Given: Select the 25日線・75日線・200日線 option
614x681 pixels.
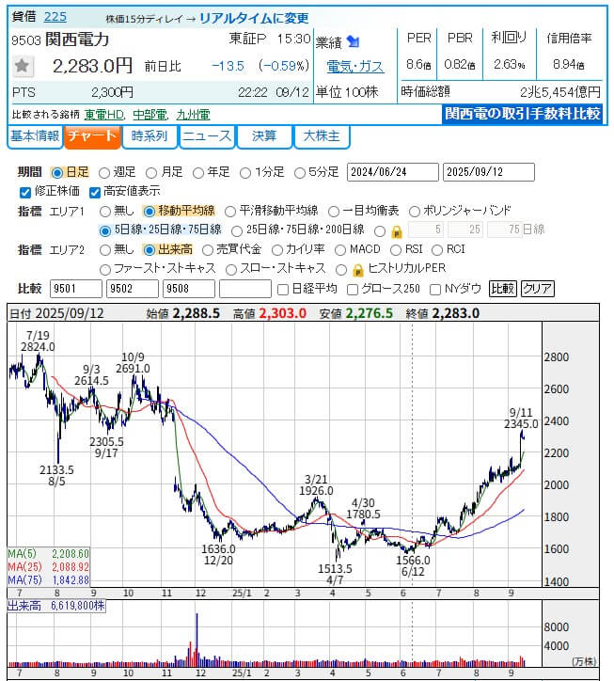Looking at the screenshot, I should [237, 230].
